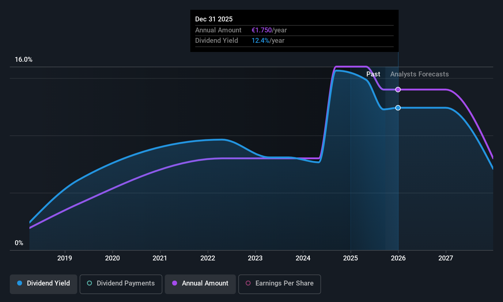
Task: Click the 0% y-axis label
Action: 19,243
